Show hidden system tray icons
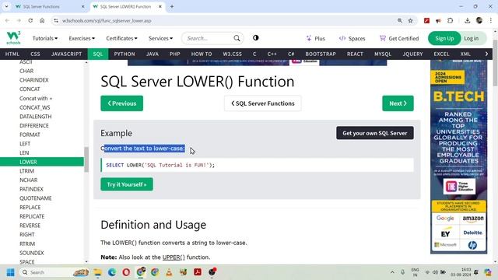This screenshot has width=498, height=280. coord(392,272)
